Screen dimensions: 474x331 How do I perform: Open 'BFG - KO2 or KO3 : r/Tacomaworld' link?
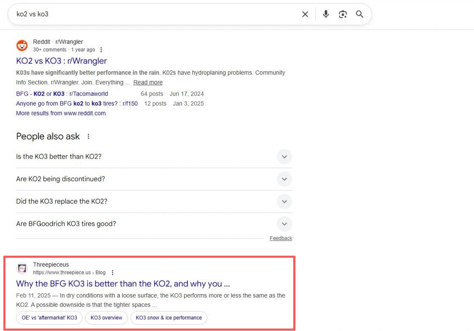(x=62, y=94)
